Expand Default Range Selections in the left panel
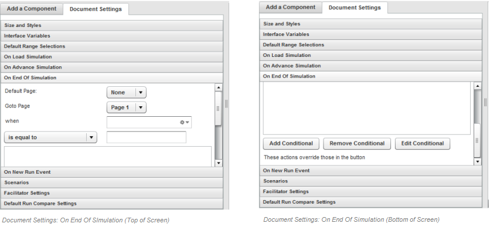 (111, 46)
